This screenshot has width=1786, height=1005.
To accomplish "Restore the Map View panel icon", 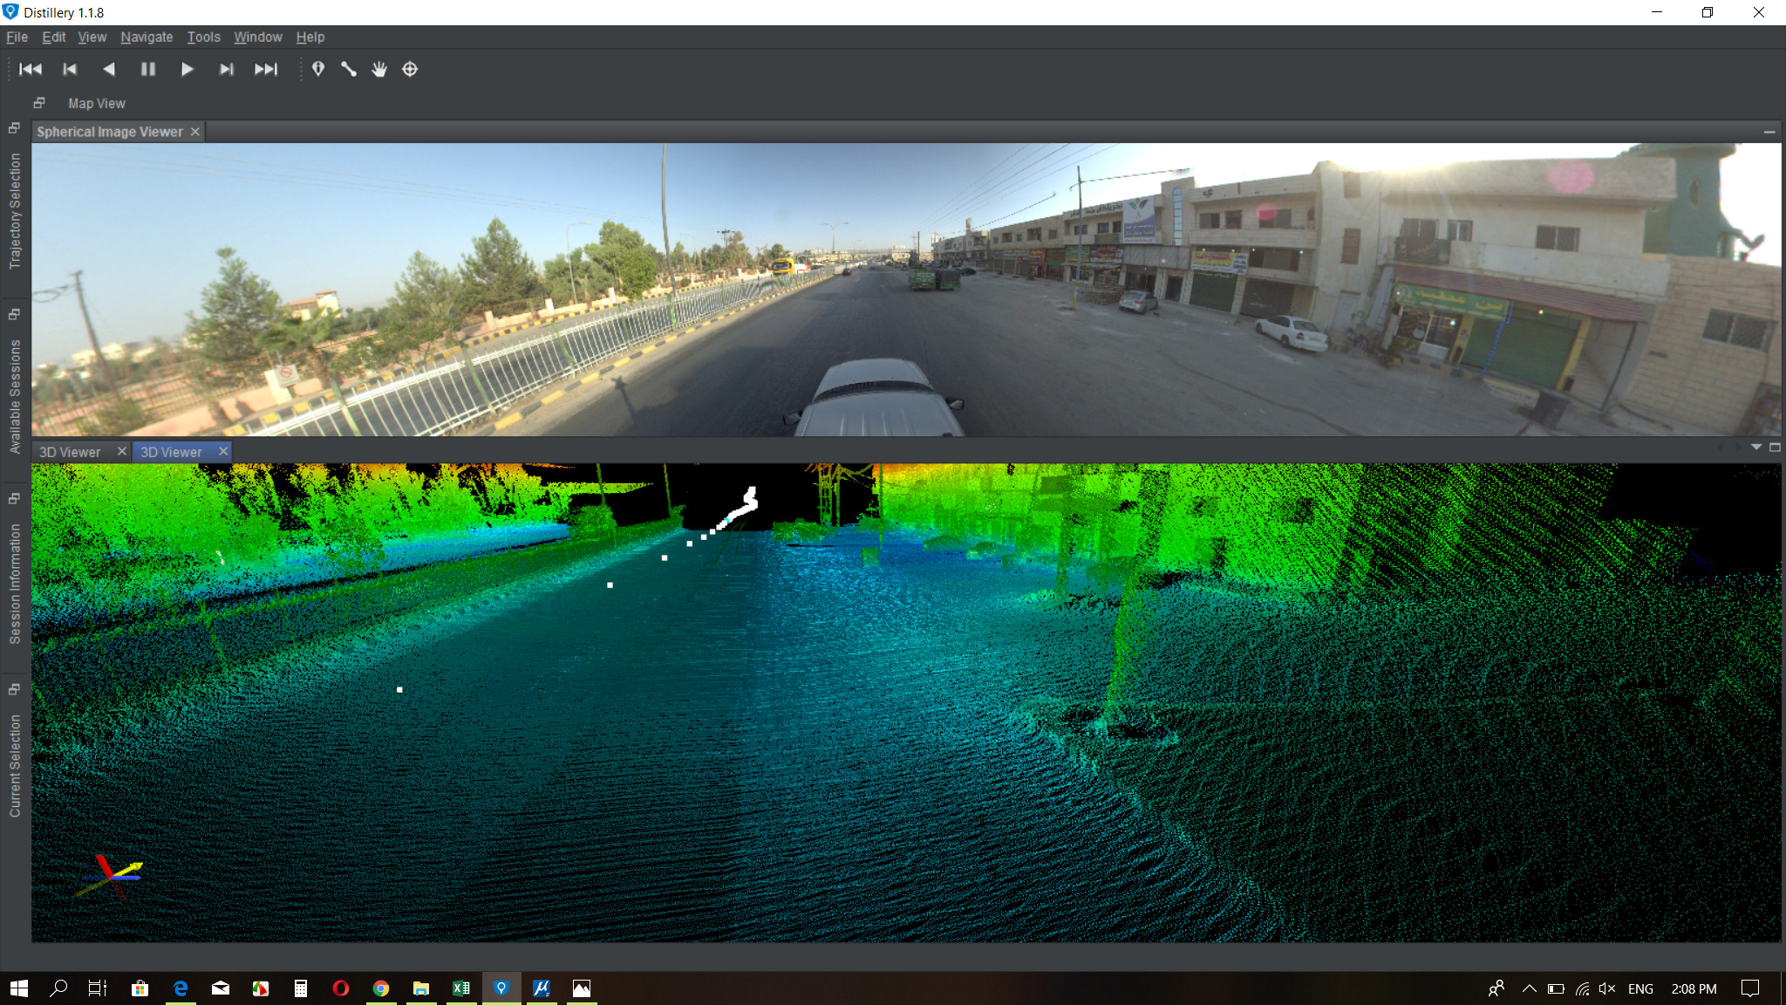I will pyautogui.click(x=39, y=103).
